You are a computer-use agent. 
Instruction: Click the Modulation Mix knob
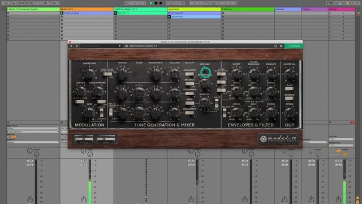click(98, 91)
